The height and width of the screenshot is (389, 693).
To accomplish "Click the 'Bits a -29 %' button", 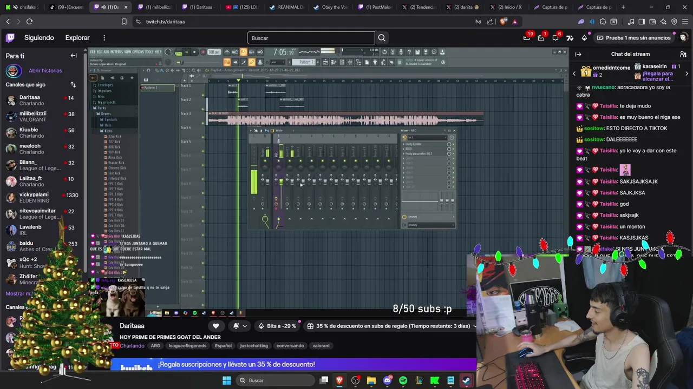I will click(x=277, y=326).
